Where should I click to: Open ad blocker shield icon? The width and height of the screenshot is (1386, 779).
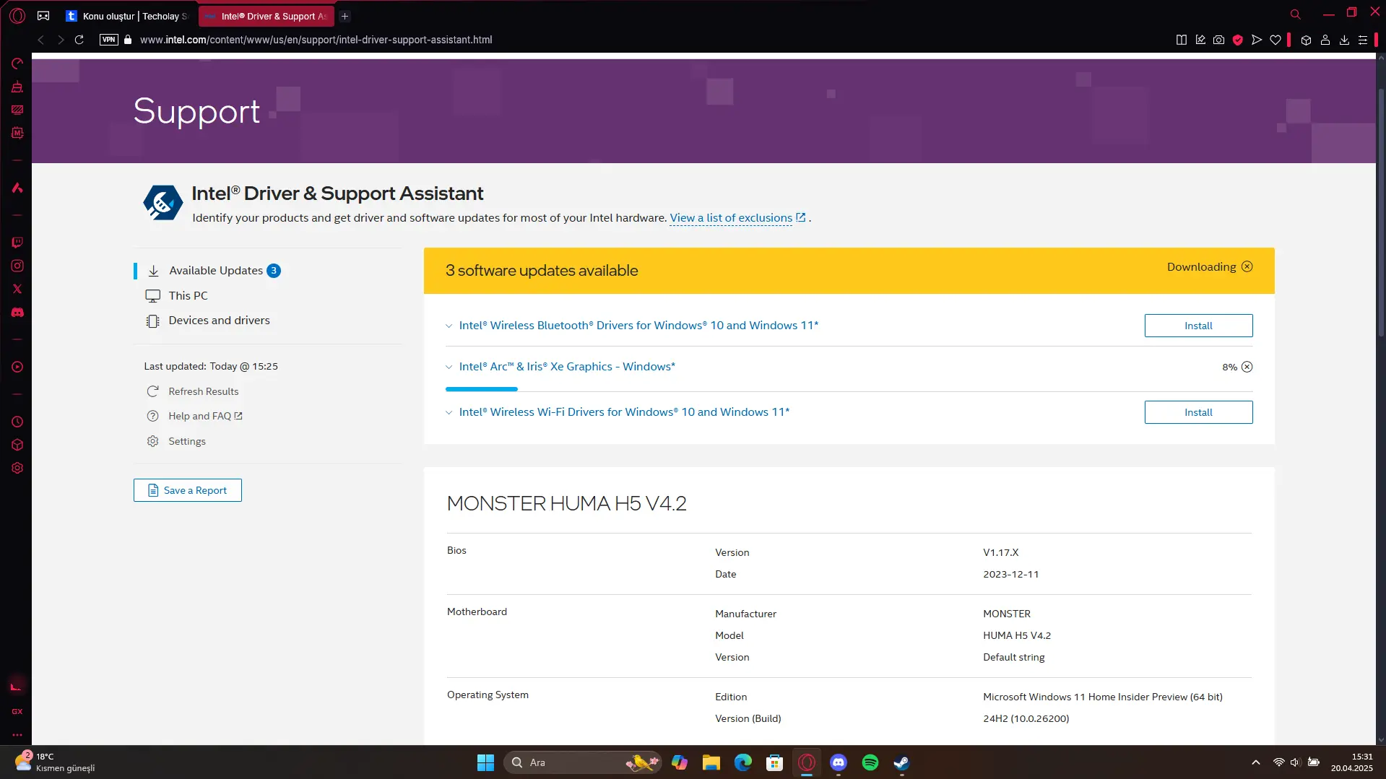[1238, 40]
